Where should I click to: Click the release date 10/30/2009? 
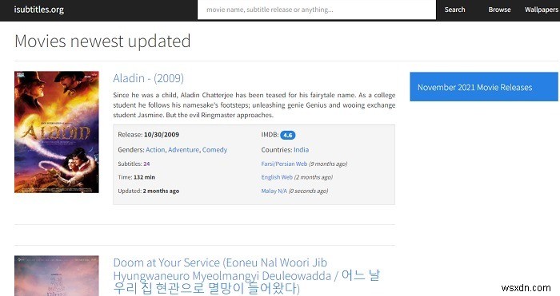pos(162,135)
